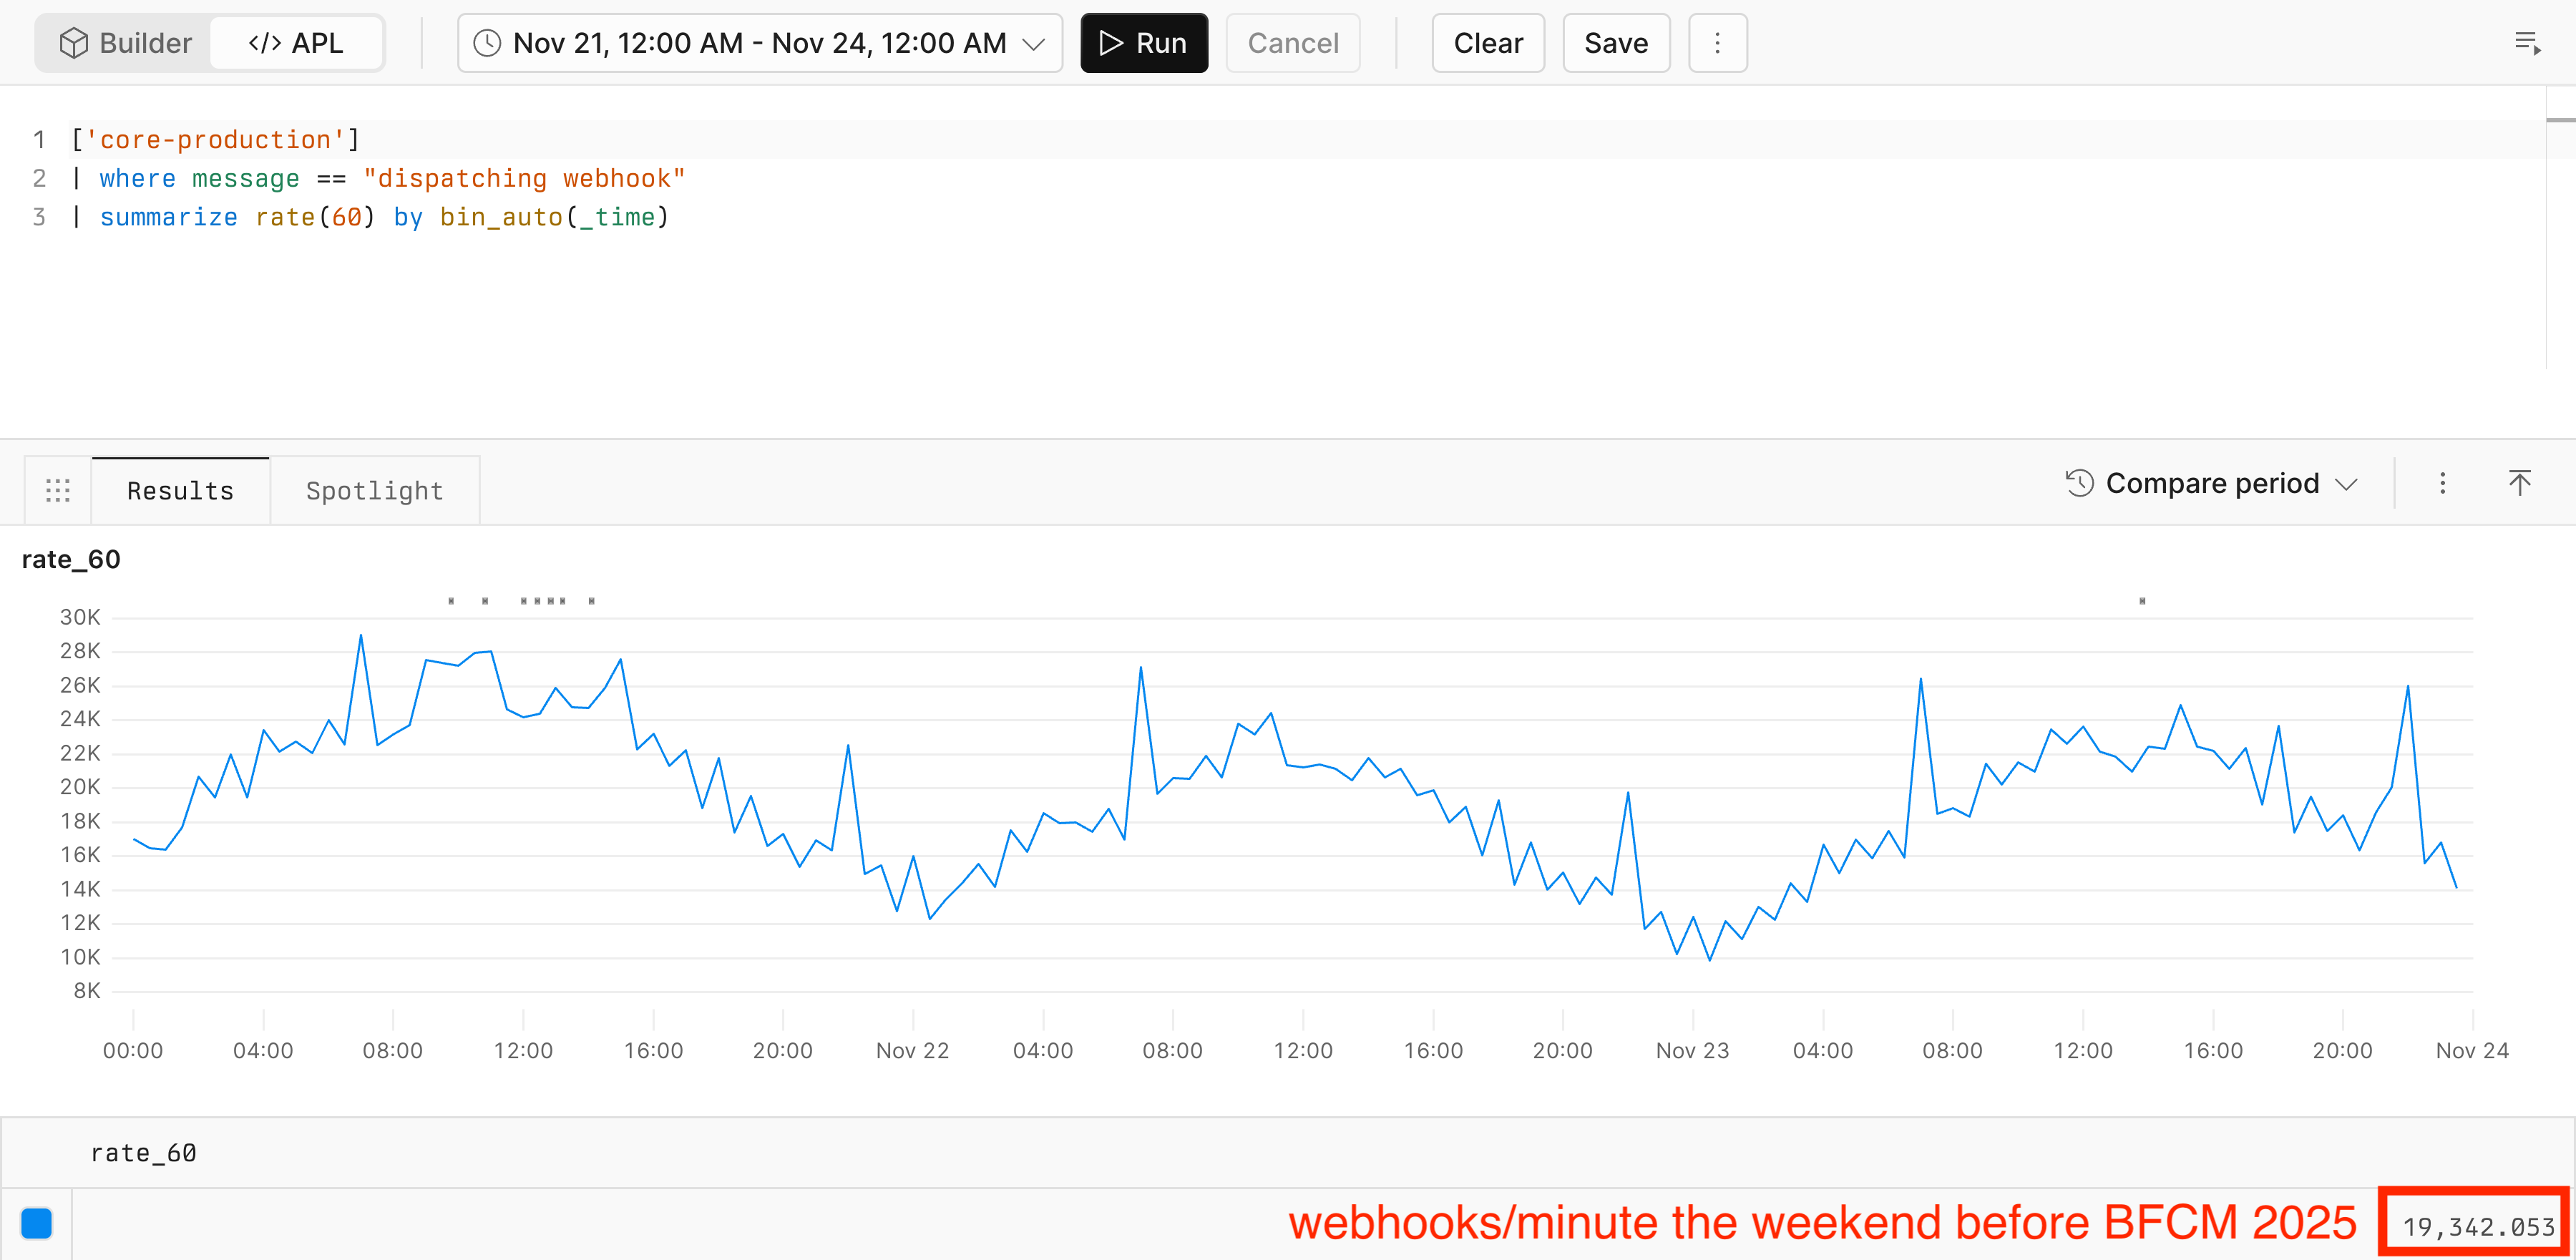
Task: Click the grid dots drag handle icon
Action: [x=58, y=490]
